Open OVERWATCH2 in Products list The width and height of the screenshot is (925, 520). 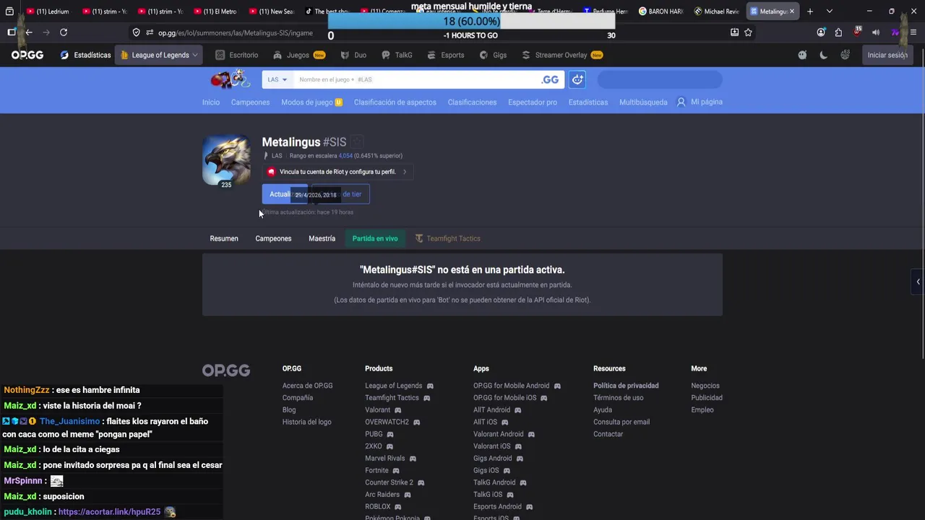392,422
